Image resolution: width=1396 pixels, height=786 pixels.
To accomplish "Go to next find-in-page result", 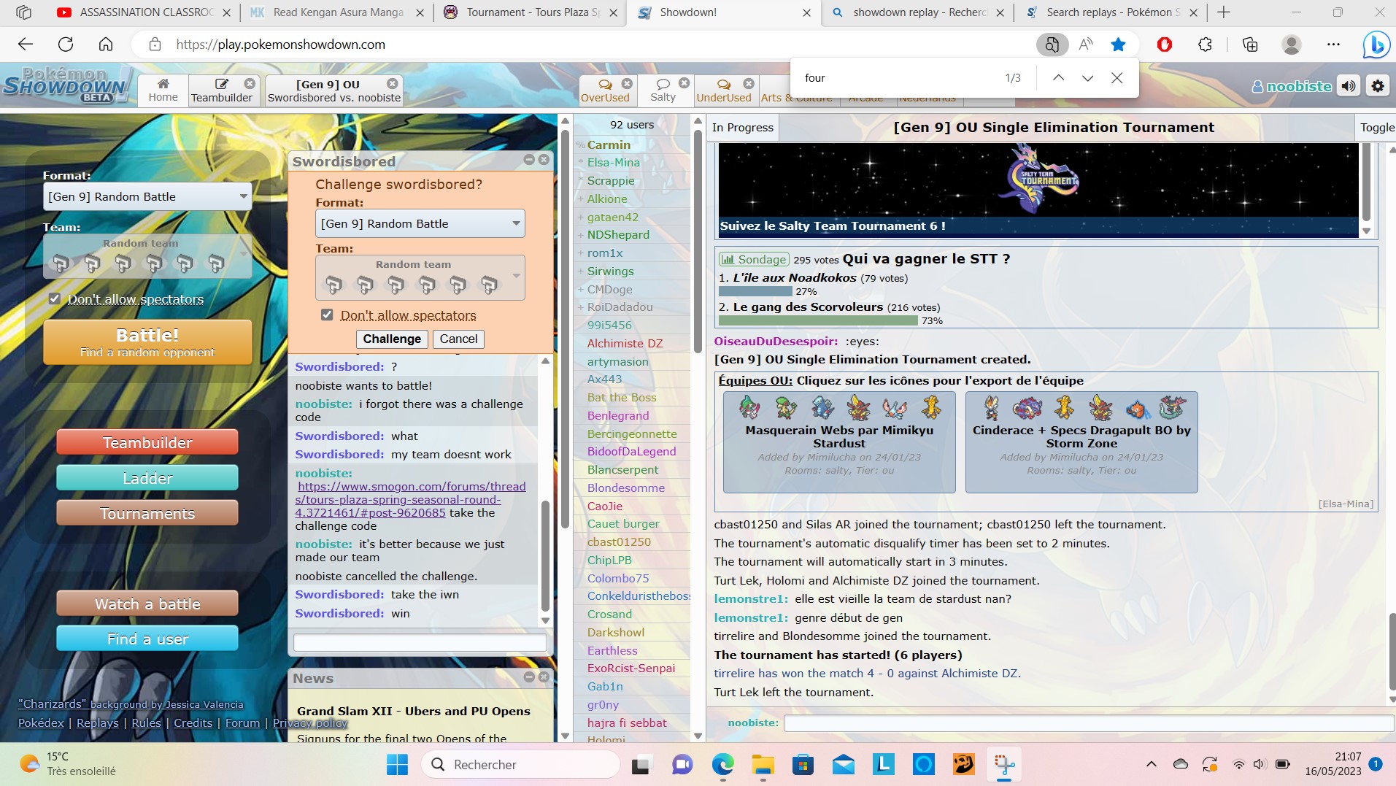I will [x=1087, y=78].
